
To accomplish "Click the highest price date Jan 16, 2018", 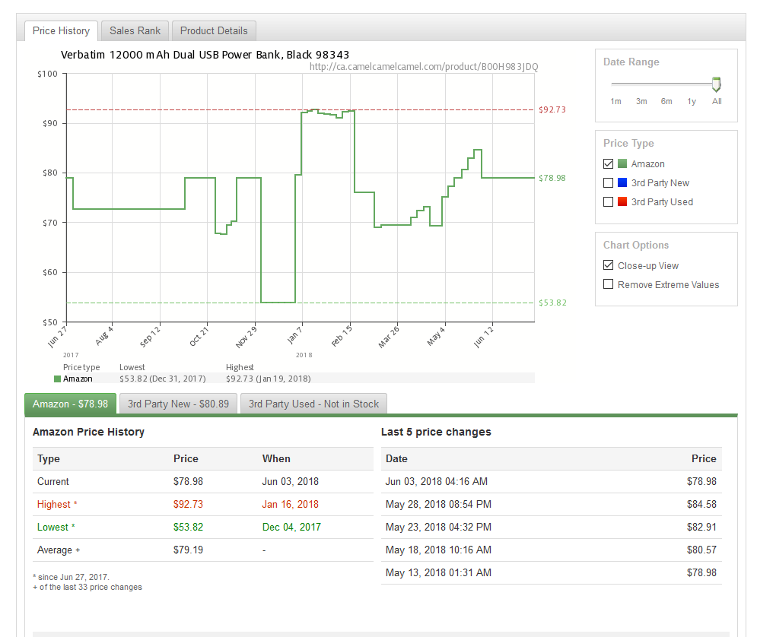I will pyautogui.click(x=290, y=505).
